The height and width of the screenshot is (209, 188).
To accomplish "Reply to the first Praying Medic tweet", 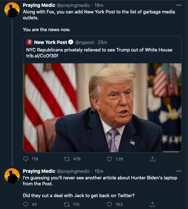I will (x=26, y=159).
